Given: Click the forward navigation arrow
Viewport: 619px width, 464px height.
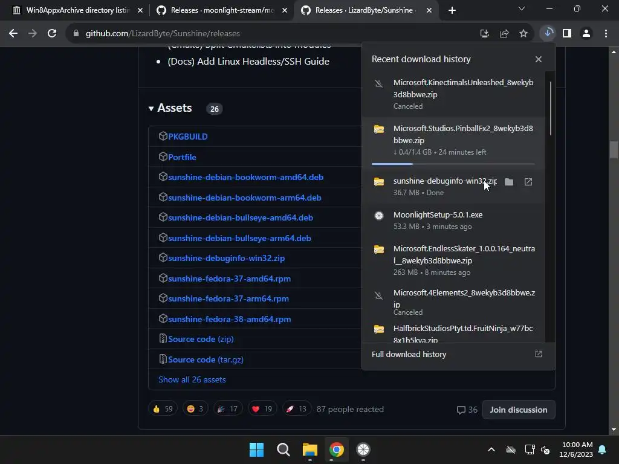Looking at the screenshot, I should 33,34.
